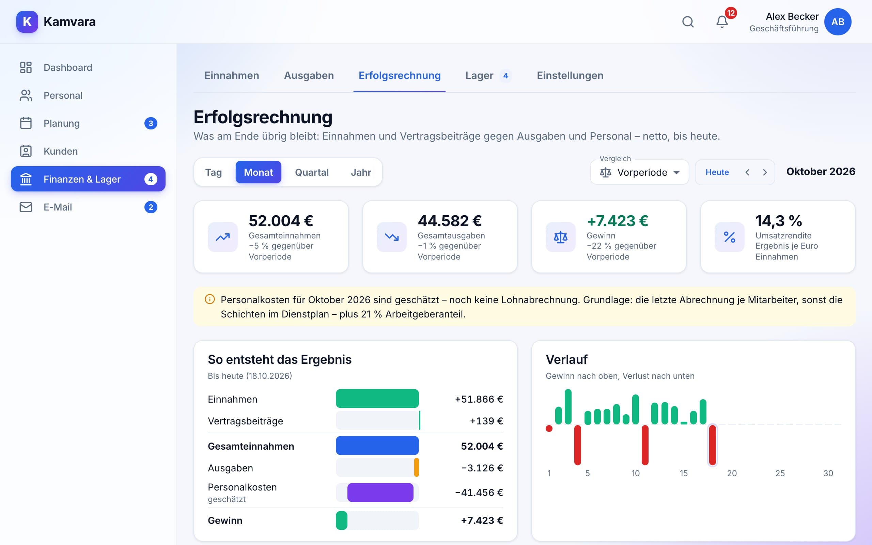
Task: Click the Gesamtausgaben trending-down icon
Action: click(392, 237)
